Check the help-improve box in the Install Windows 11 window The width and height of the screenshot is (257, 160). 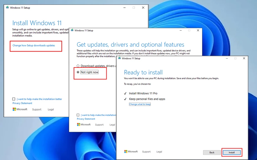point(14,99)
